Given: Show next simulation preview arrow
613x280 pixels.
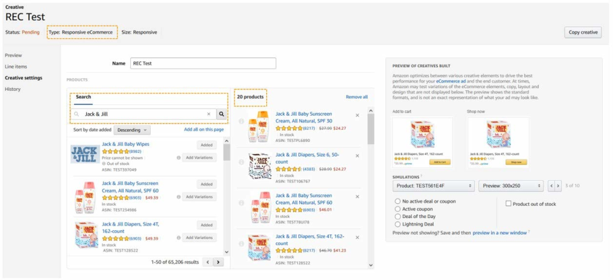Looking at the screenshot, I should [x=557, y=186].
